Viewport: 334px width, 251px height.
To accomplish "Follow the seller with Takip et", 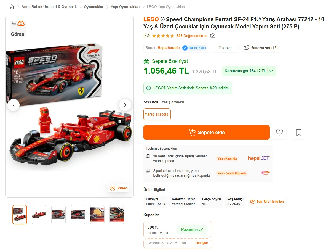I will 225,48.
